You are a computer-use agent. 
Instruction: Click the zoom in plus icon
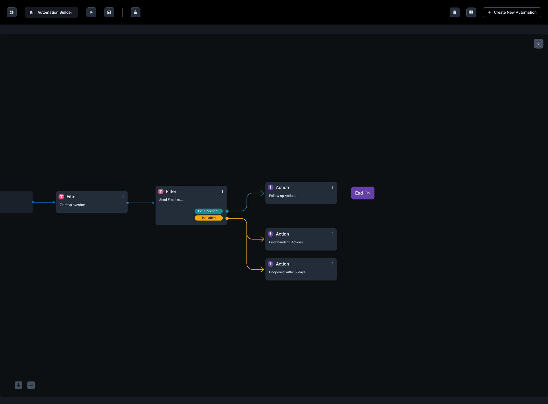[19, 385]
